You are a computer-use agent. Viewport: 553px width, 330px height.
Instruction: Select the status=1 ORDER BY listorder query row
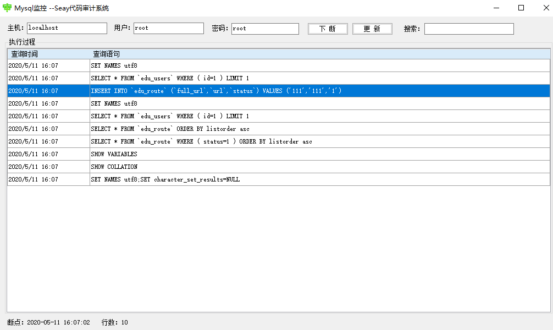pyautogui.click(x=279, y=141)
